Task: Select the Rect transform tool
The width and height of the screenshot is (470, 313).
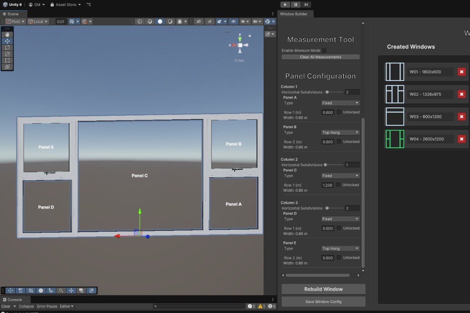Action: tap(7, 61)
